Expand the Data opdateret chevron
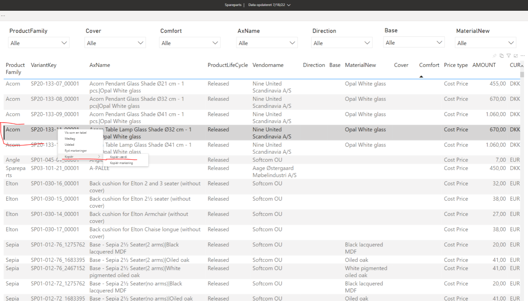528x301 pixels. [x=289, y=5]
